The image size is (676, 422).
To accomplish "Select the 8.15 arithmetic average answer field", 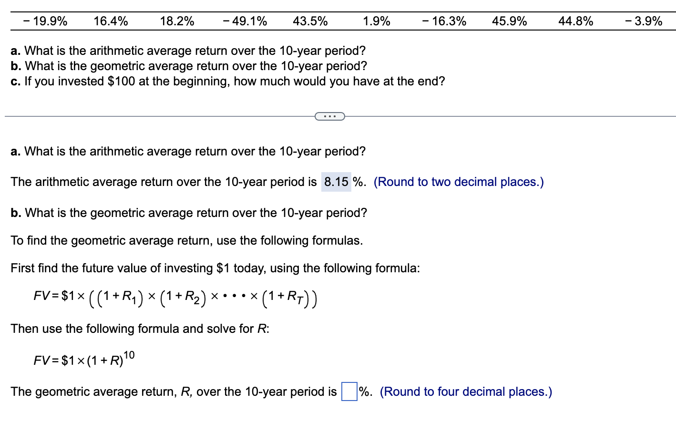I will tap(336, 182).
